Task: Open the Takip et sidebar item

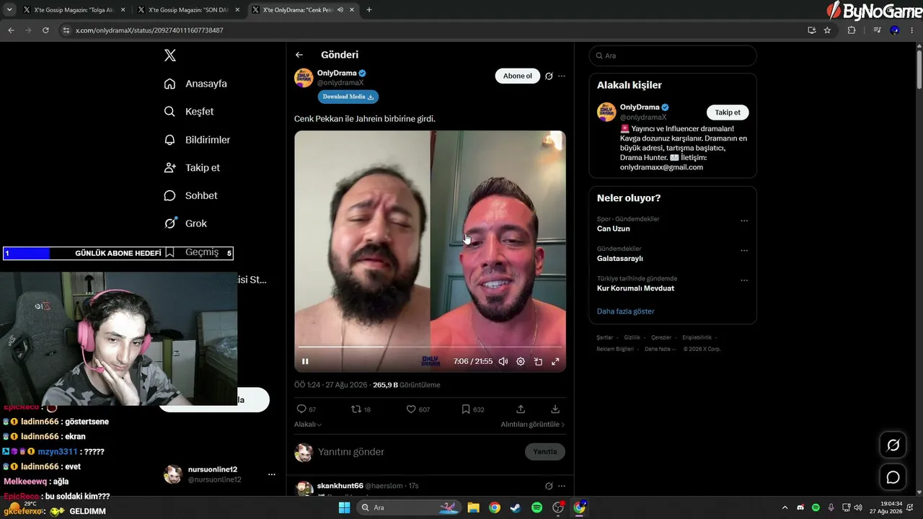Action: [192, 167]
